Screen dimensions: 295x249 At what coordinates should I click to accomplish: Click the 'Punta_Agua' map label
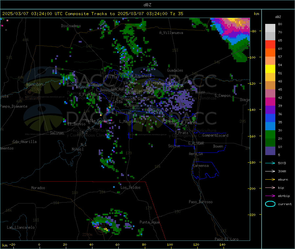point(149,222)
